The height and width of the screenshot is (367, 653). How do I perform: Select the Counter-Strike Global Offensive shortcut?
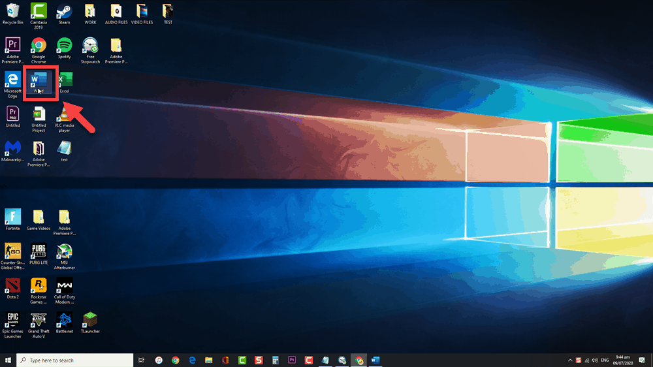[12, 256]
